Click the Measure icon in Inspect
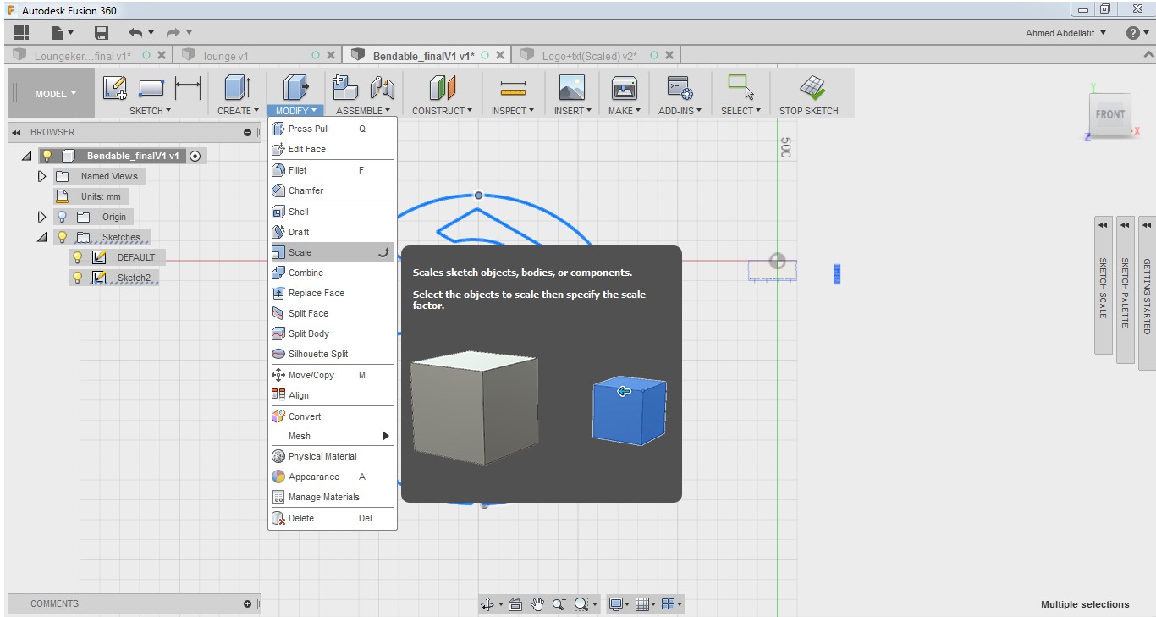1156x617 pixels. [x=513, y=88]
